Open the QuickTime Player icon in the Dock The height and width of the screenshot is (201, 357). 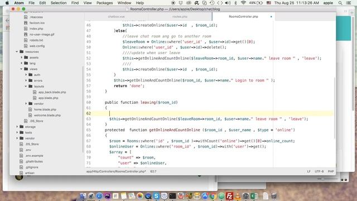(x=148, y=196)
